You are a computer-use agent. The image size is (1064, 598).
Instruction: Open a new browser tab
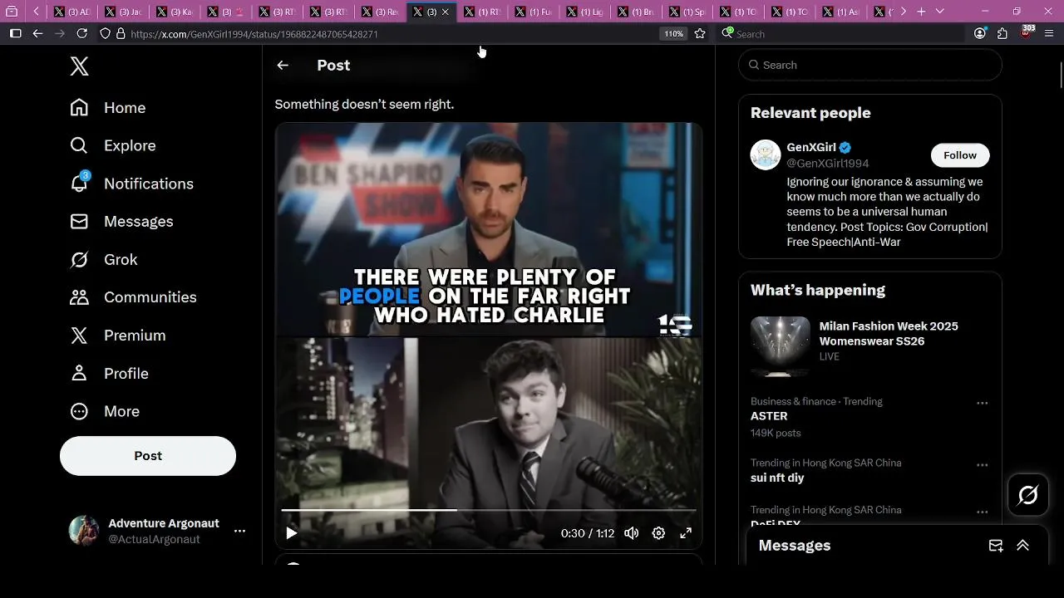point(921,12)
